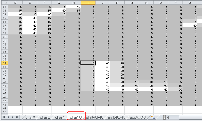
Task: Click cell P43 containing 10
Action: pos(175,86)
